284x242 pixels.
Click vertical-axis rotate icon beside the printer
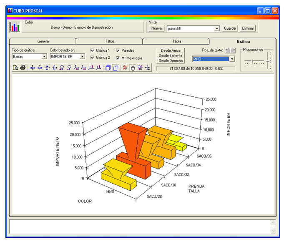[33, 68]
